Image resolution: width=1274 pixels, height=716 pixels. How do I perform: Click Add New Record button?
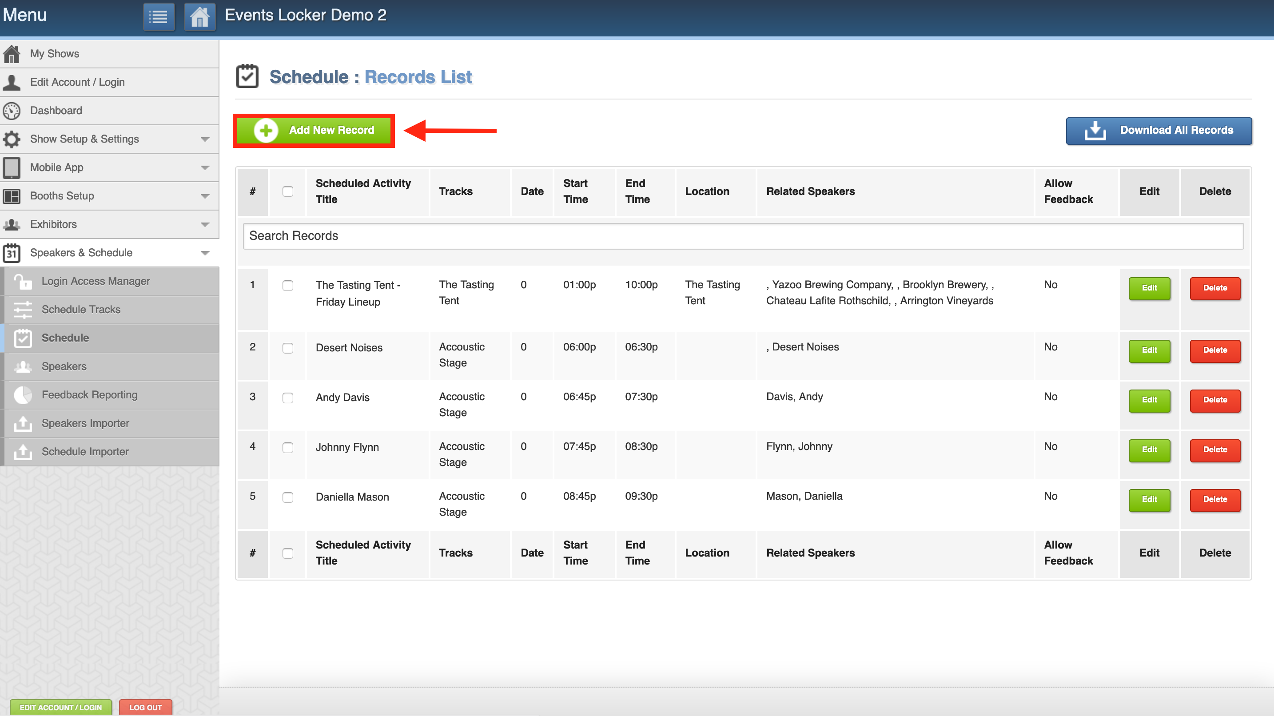314,131
